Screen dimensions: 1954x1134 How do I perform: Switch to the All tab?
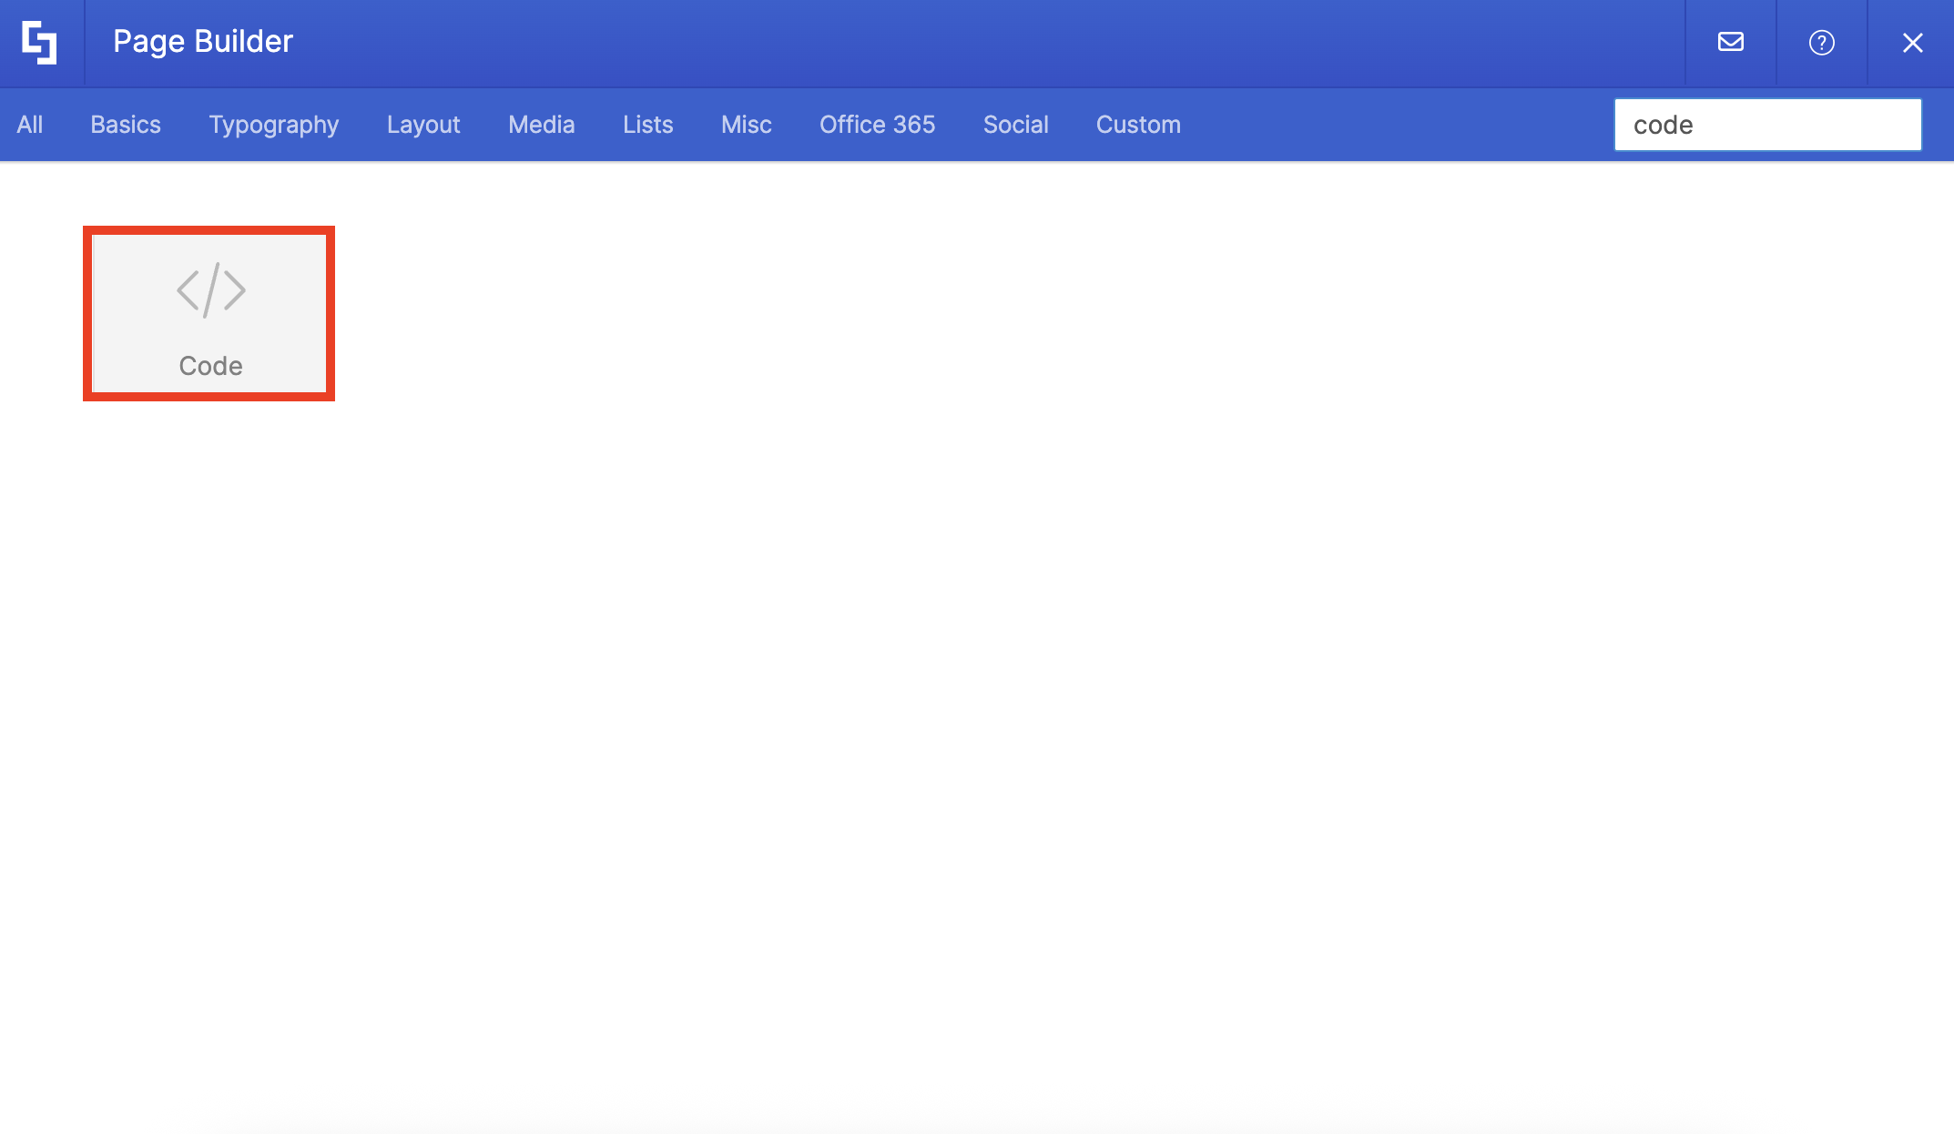click(29, 125)
